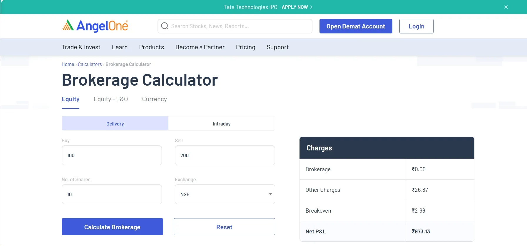The image size is (527, 246).
Task: Switch to the Currency tab
Action: (x=154, y=99)
